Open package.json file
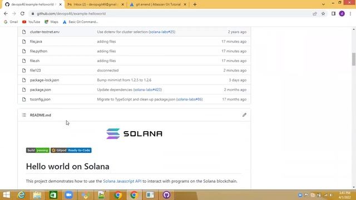Image resolution: width=356 pixels, height=200 pixels. [x=41, y=90]
